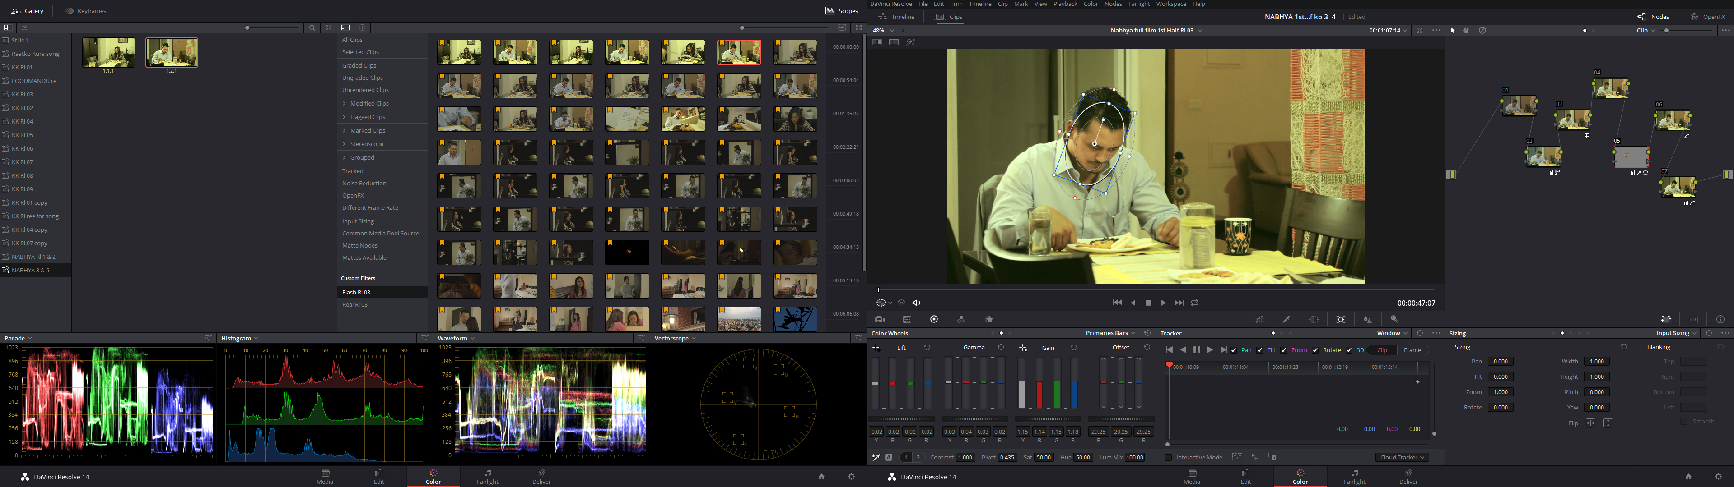This screenshot has height=487, width=1734.
Task: Open the Camera Raw palette icon
Action: (x=880, y=320)
